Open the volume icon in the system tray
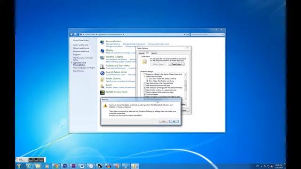The height and width of the screenshot is (169, 301). (272, 166)
